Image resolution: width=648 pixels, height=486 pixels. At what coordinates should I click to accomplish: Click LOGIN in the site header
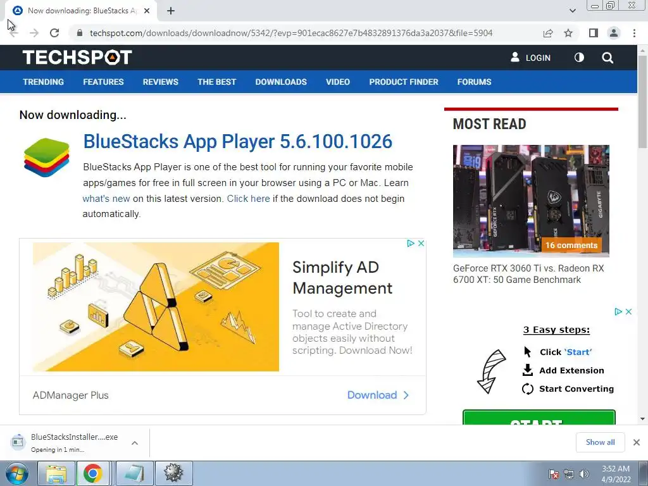click(531, 58)
